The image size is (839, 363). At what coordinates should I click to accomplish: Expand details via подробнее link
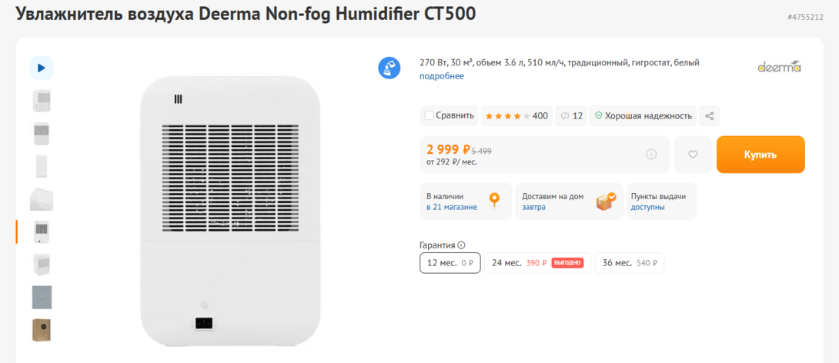coord(442,76)
